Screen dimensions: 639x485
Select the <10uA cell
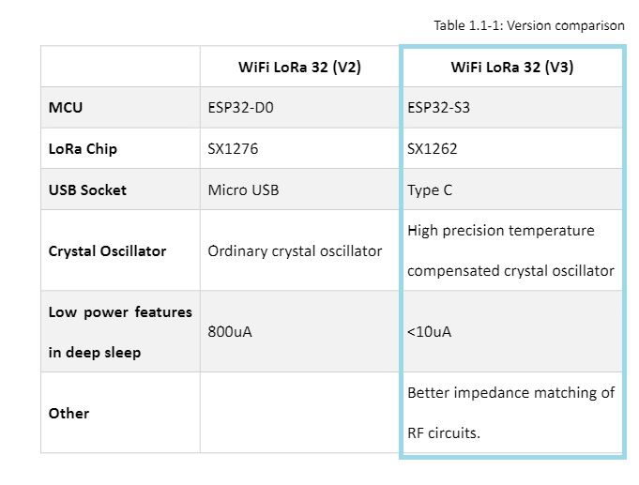pyautogui.click(x=430, y=332)
